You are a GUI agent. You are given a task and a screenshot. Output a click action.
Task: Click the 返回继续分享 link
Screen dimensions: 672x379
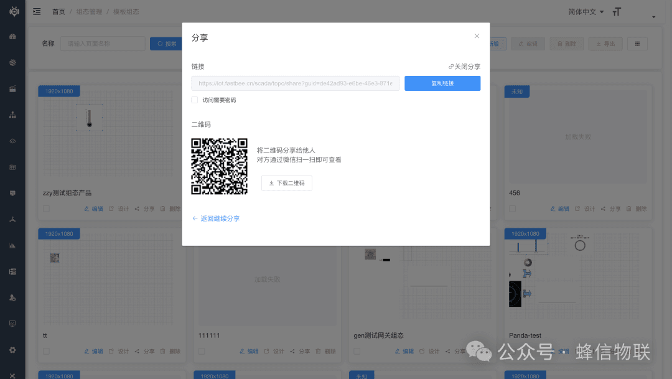point(216,218)
